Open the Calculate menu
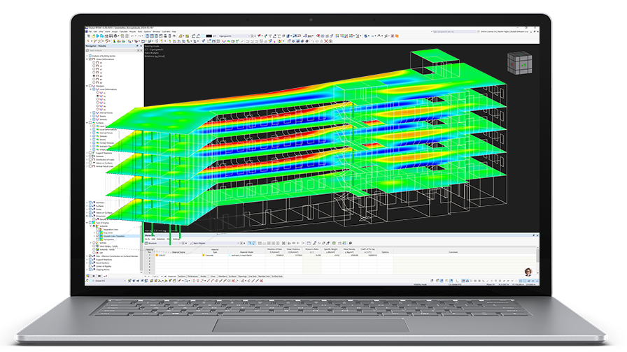The height and width of the screenshot is (352, 627). pos(124,31)
